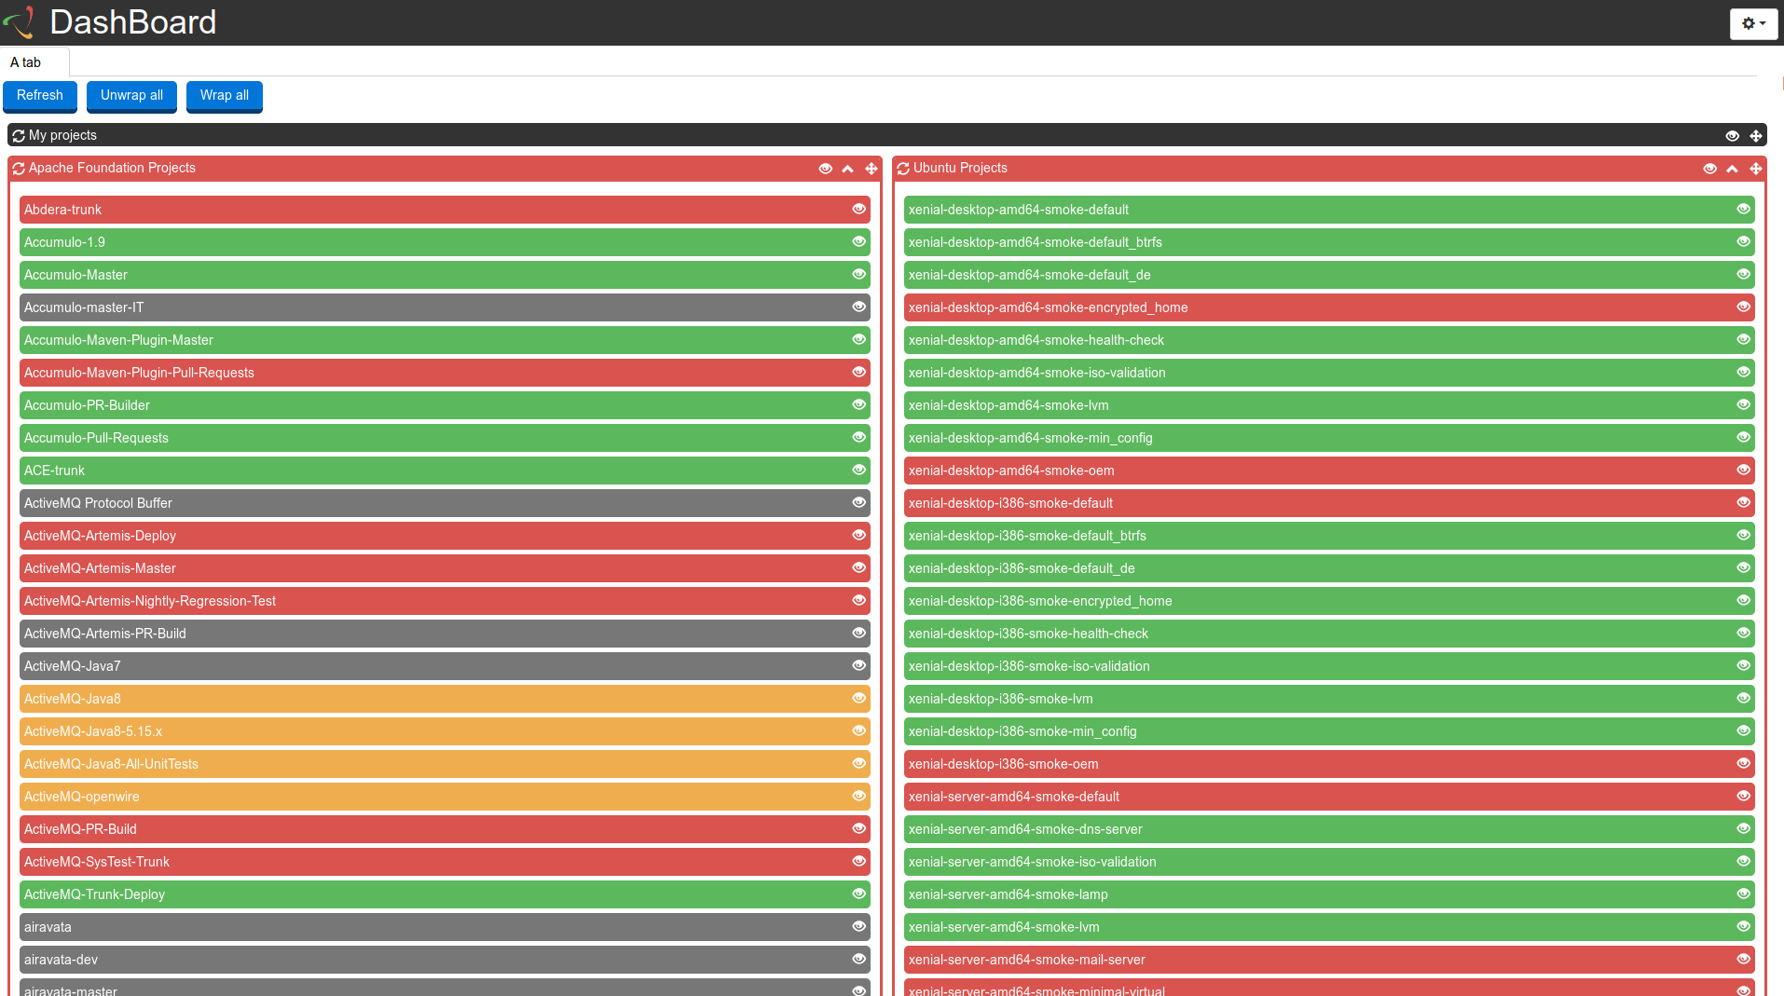Select Accumulo-Pull-Requests row
The image size is (1784, 996).
click(x=445, y=438)
